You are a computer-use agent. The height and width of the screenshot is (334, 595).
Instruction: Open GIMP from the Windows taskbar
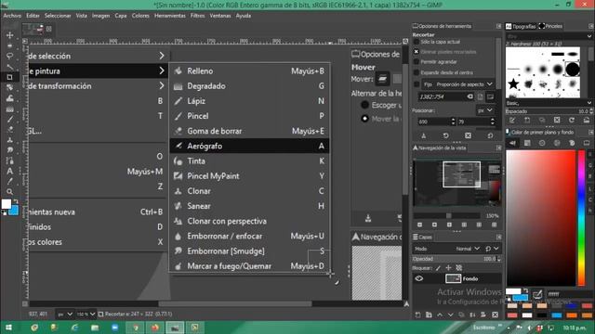coord(175,328)
